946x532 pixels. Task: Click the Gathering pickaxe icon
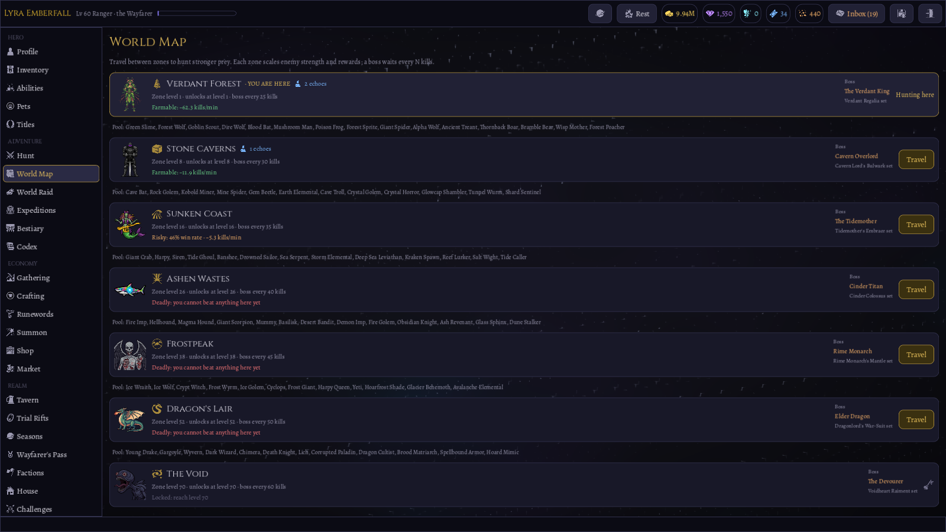coord(10,278)
